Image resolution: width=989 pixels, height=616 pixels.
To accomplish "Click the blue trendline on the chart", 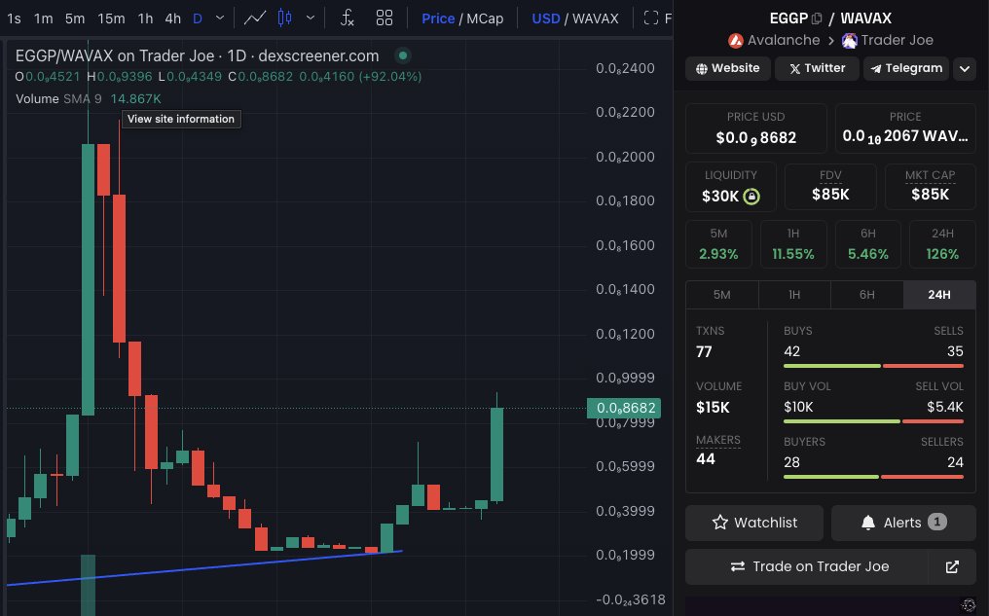I will (x=203, y=568).
